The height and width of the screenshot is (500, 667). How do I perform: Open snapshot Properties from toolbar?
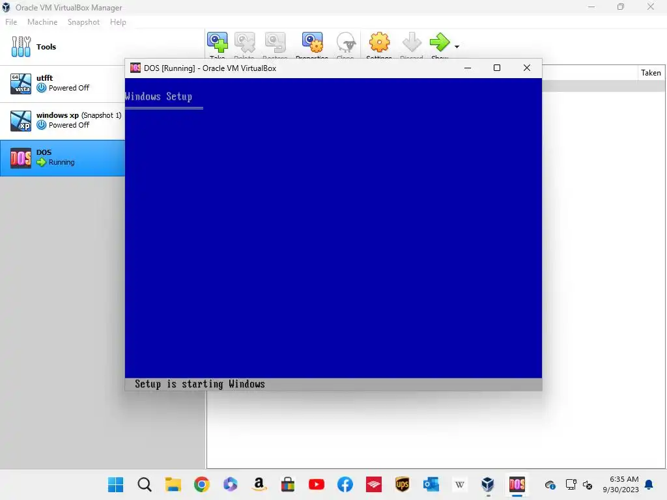pos(312,42)
